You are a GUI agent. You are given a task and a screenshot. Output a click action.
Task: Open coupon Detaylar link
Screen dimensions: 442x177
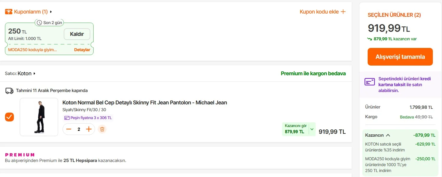click(x=82, y=50)
